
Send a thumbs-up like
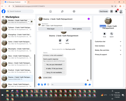pyautogui.click(x=90, y=84)
